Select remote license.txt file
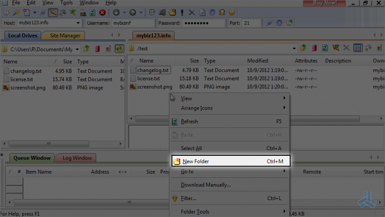385x217 pixels. (x=148, y=79)
